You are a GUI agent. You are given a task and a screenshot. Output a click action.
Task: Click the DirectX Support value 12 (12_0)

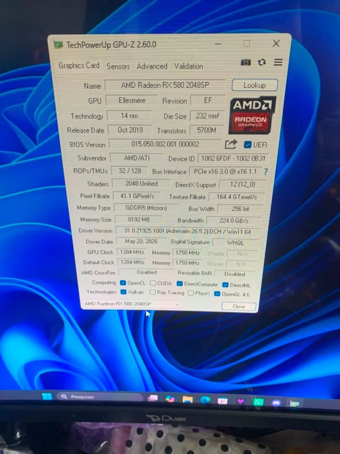tap(243, 184)
